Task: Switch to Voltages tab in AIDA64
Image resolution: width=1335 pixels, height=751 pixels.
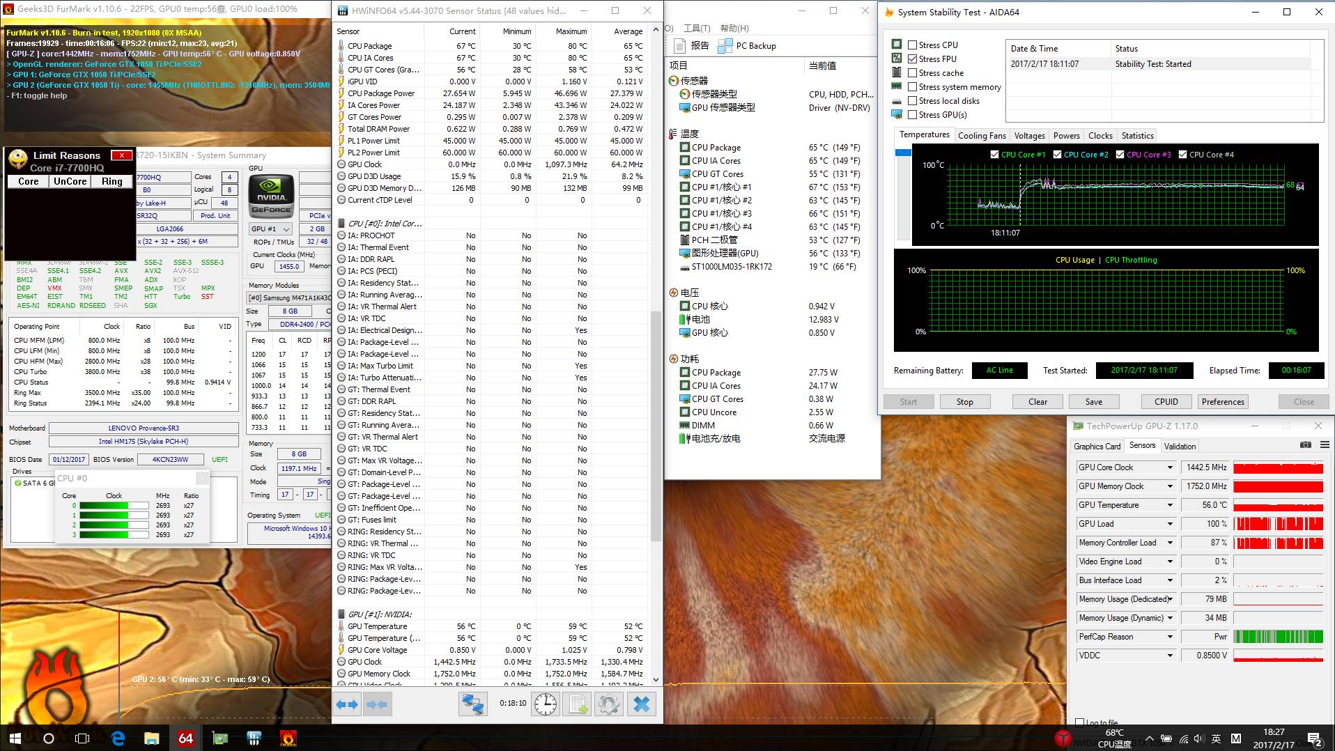Action: (x=1029, y=136)
